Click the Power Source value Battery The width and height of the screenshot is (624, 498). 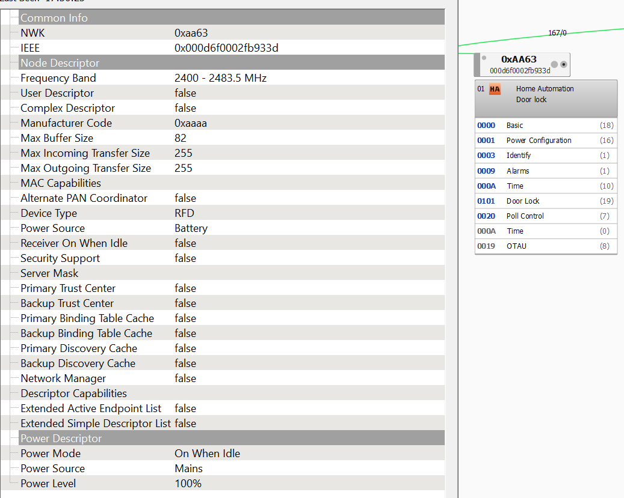[x=191, y=228]
